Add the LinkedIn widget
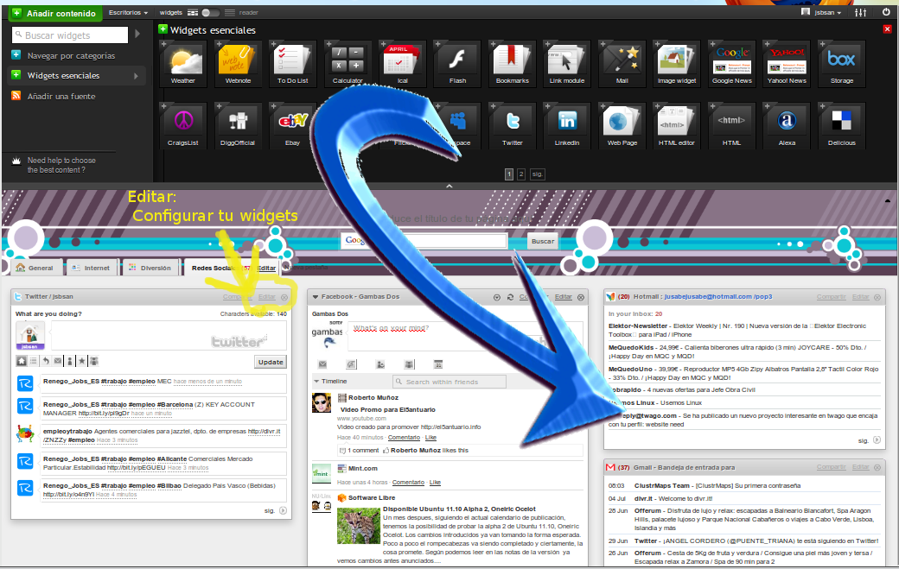This screenshot has width=899, height=569. pyautogui.click(x=567, y=126)
